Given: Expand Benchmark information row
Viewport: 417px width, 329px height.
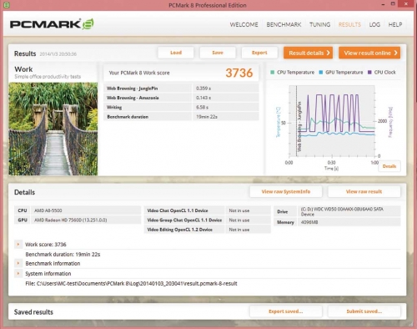Looking at the screenshot, I should click(x=18, y=263).
